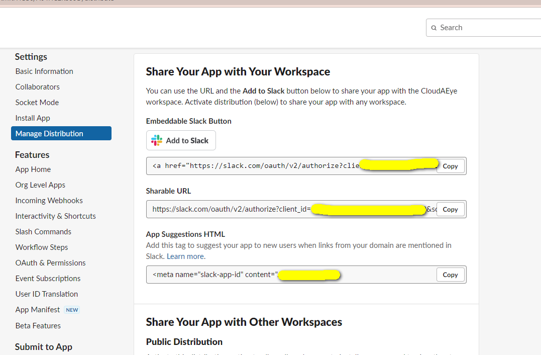Click the Share Your App with Your Workspace heading
The height and width of the screenshot is (355, 541).
(x=238, y=71)
